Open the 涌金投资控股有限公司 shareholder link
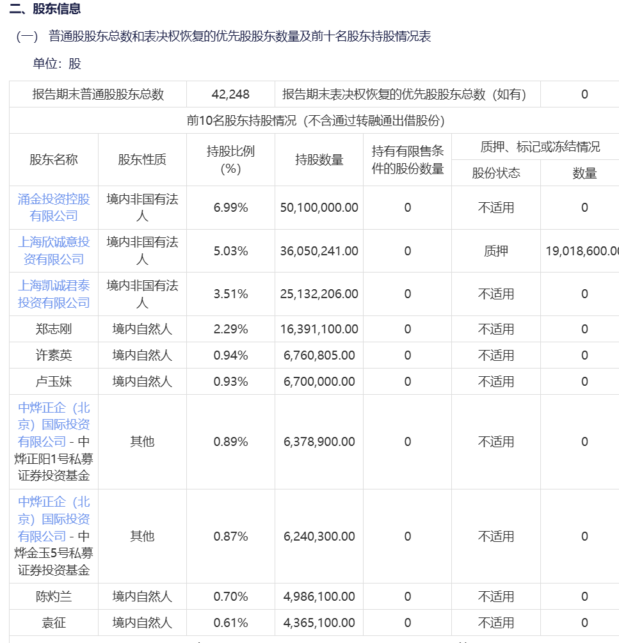Screen dimensions: 619x643 click(x=54, y=207)
